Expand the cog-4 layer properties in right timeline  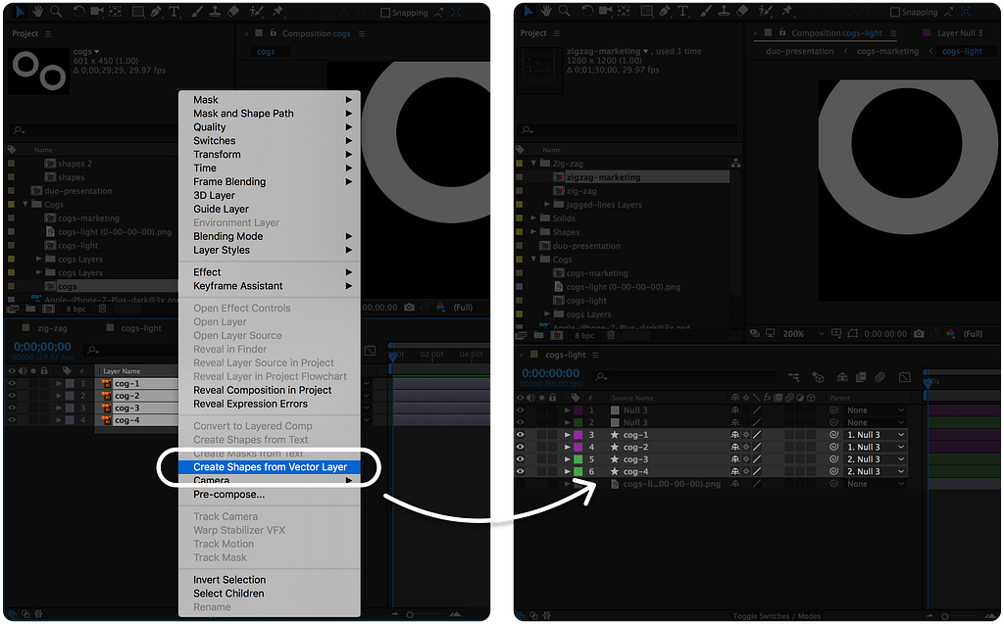(x=567, y=471)
